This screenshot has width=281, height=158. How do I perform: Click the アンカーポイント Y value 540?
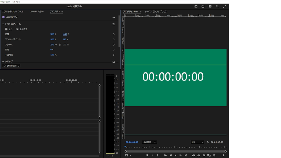tap(64, 39)
